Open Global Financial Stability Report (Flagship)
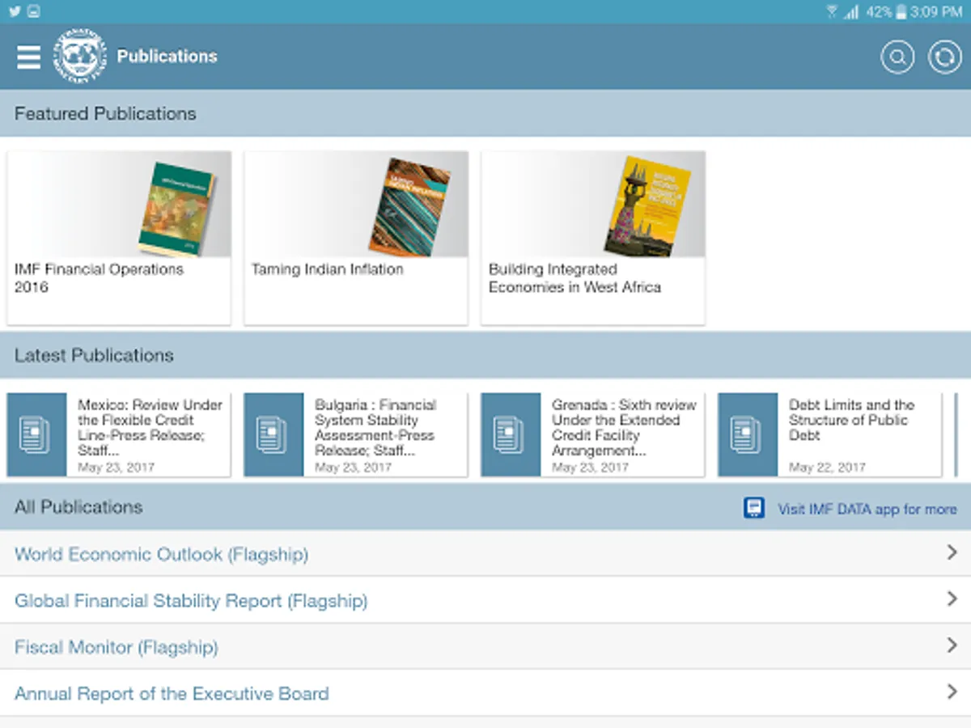 pyautogui.click(x=485, y=600)
